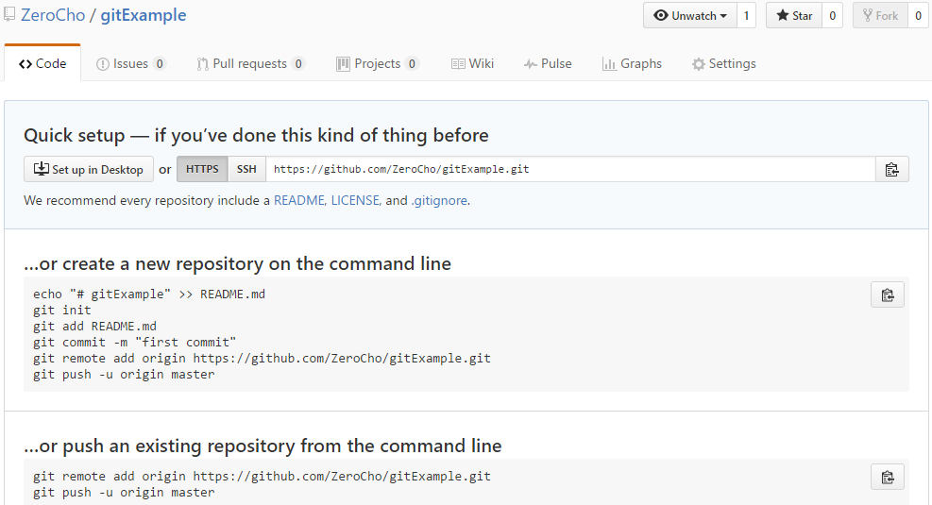Copy the push existing repository commands
The height and width of the screenshot is (505, 932).
888,477
